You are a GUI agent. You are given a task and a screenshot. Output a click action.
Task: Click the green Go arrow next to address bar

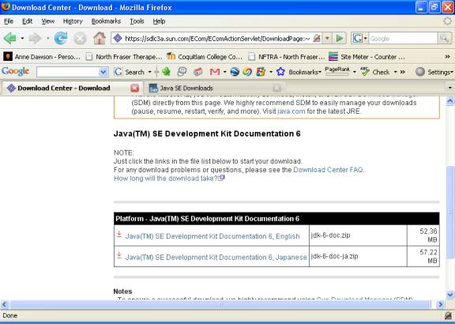tap(340, 38)
